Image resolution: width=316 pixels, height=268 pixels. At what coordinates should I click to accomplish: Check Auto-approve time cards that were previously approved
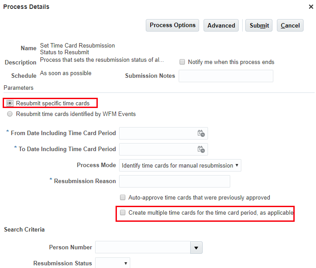[x=123, y=197]
